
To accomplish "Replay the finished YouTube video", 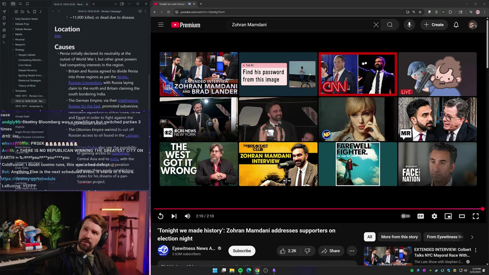I will pyautogui.click(x=160, y=216).
